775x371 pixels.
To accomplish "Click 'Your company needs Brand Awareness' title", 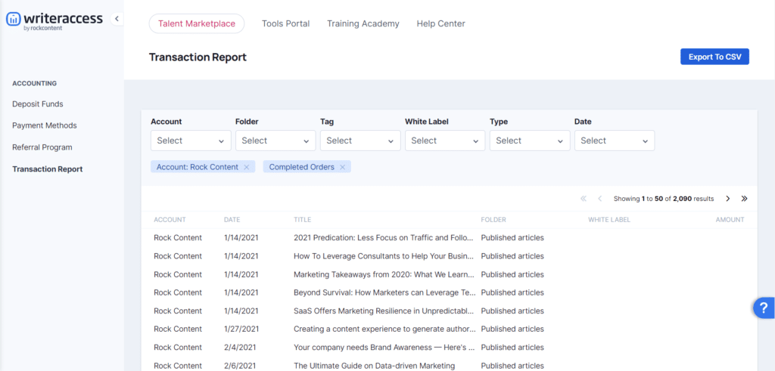I will point(384,348).
